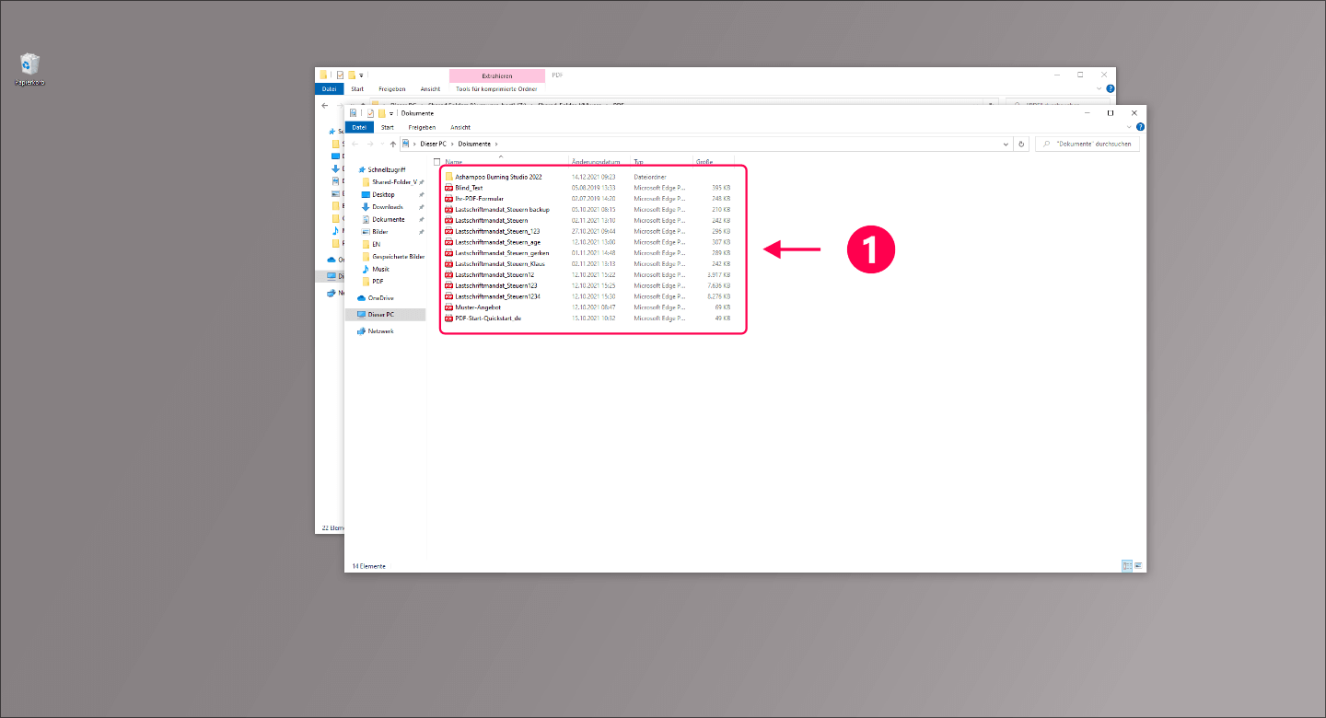
Task: Select Schnellzugriff in the navigation pane
Action: coord(386,169)
